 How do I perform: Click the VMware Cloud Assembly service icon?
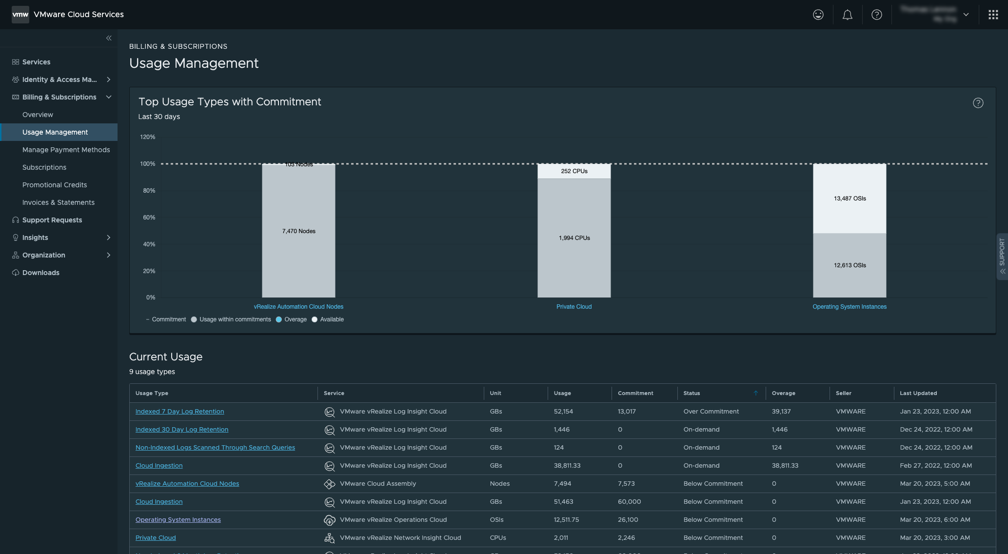click(x=330, y=484)
